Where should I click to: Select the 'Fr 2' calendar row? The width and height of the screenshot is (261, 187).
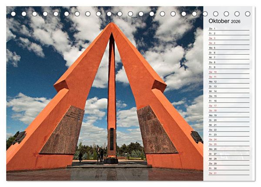tap(229, 33)
